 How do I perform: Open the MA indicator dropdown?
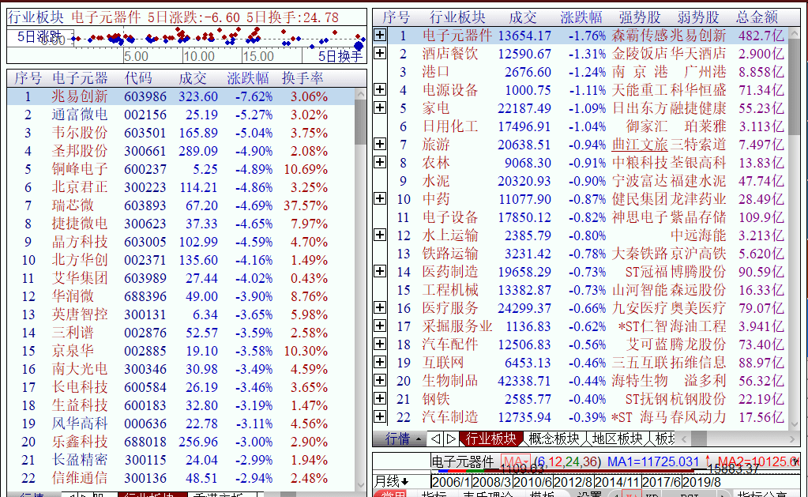(516, 461)
